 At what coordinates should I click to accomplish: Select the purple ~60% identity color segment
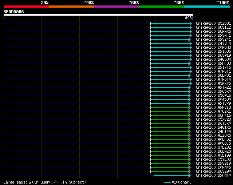(x=116, y=7)
